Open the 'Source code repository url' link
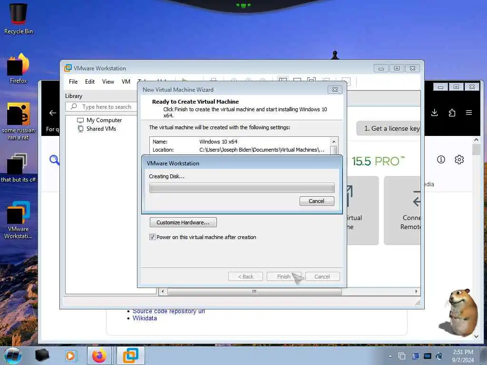Viewport: 487px width, 365px height. [x=169, y=311]
